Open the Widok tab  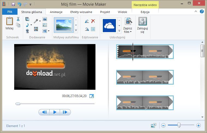[x=122, y=12]
